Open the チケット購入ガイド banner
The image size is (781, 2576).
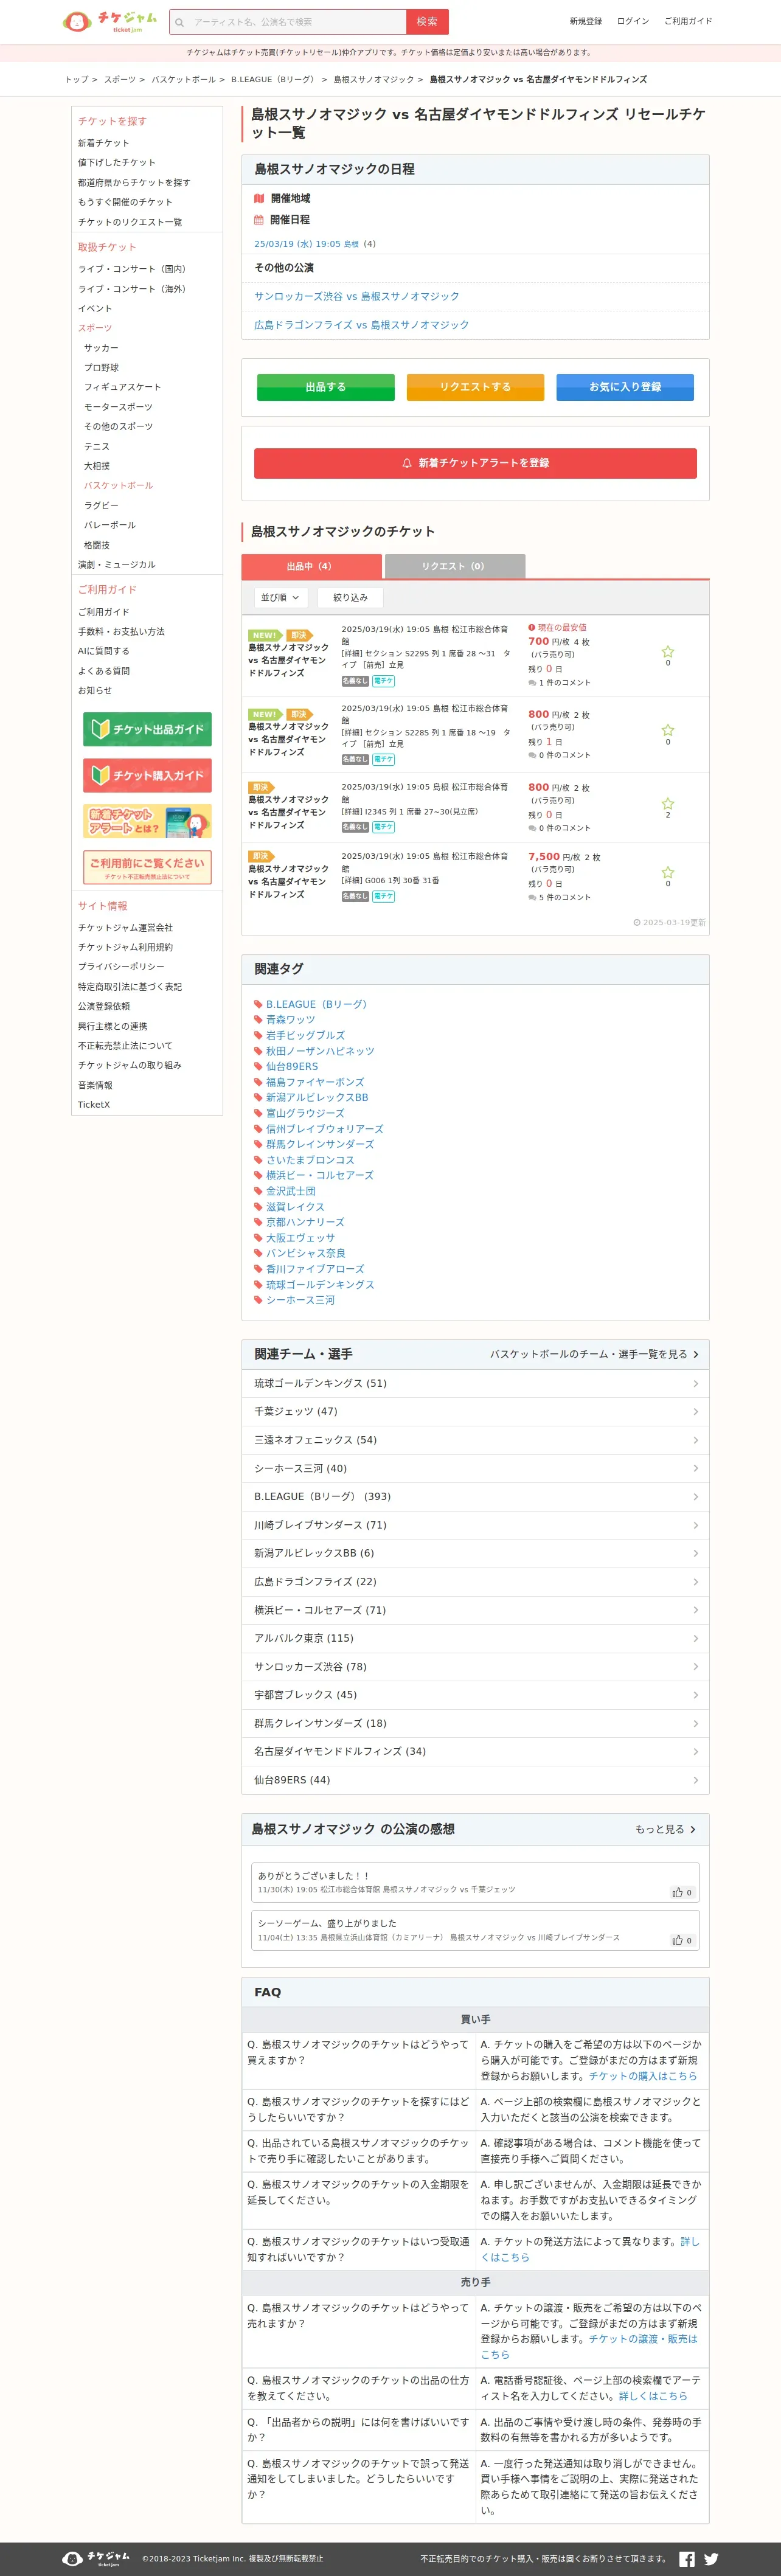point(147,775)
